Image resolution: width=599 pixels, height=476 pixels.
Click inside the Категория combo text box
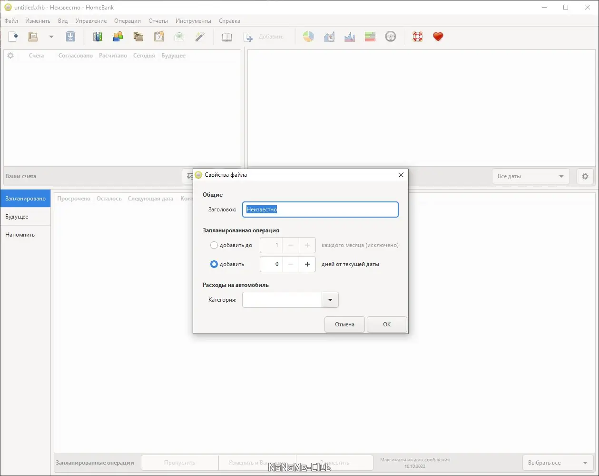[282, 300]
